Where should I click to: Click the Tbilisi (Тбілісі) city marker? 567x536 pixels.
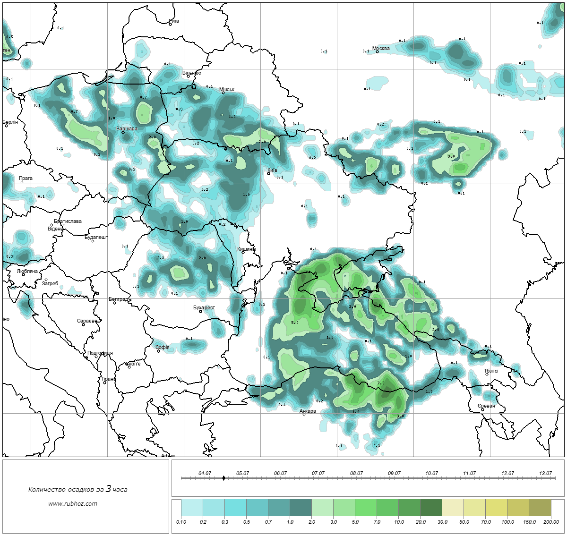coord(487,374)
